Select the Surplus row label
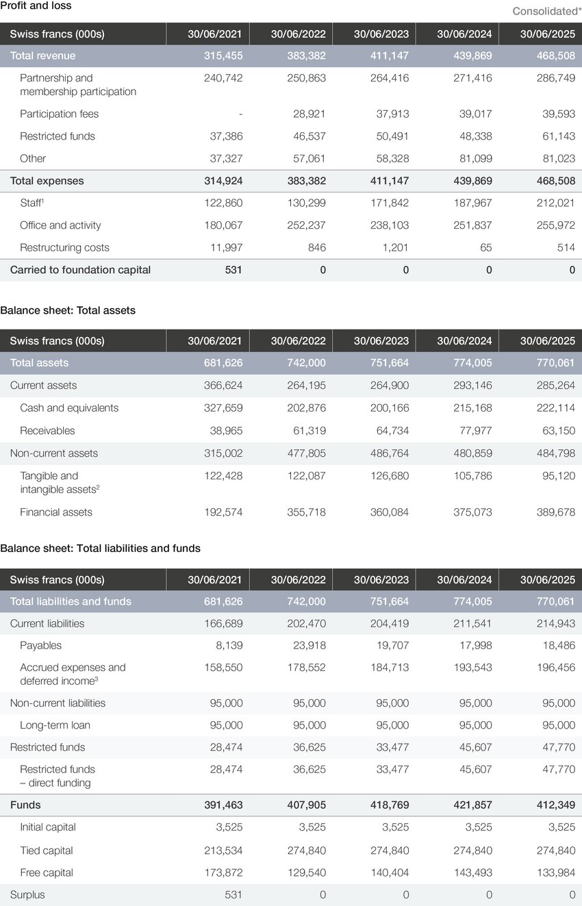The image size is (582, 906). [x=27, y=894]
